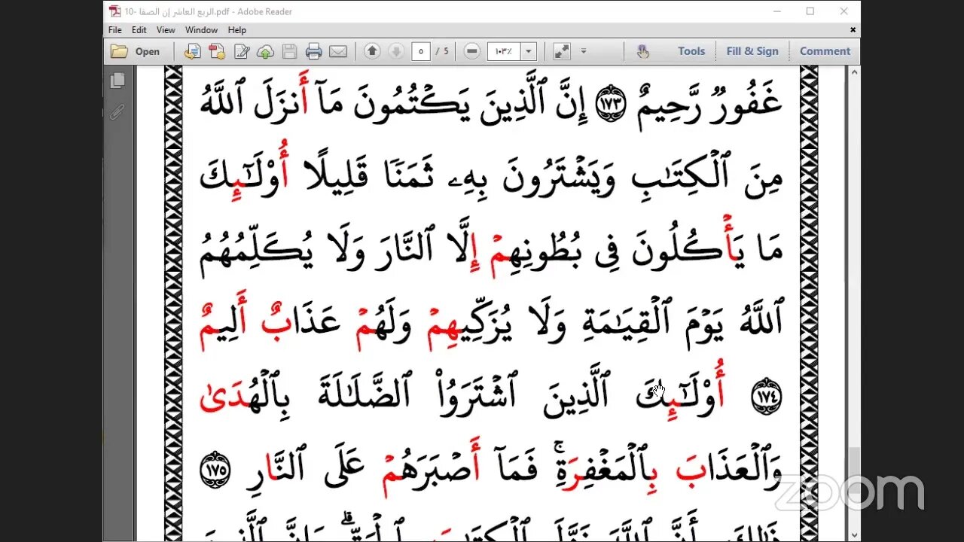Go to next page arrow
Viewport: 964px width, 542px height.
point(396,51)
